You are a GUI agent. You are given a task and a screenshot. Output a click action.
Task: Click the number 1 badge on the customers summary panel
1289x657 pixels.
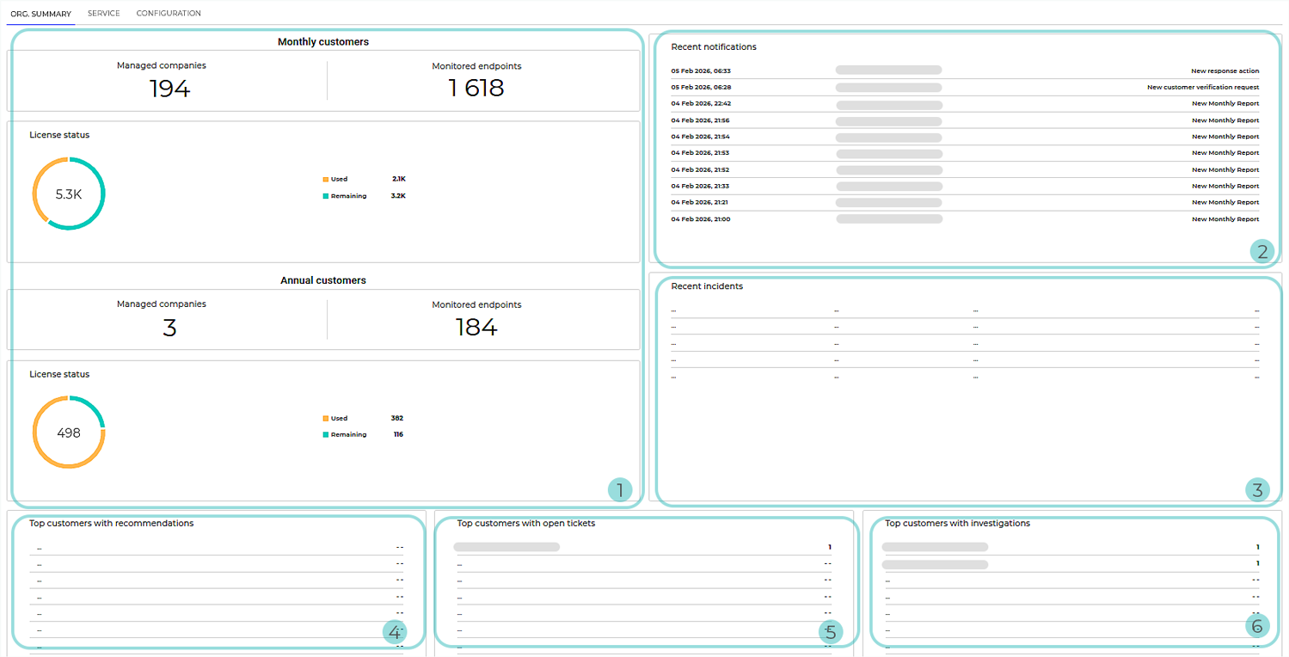tap(621, 488)
